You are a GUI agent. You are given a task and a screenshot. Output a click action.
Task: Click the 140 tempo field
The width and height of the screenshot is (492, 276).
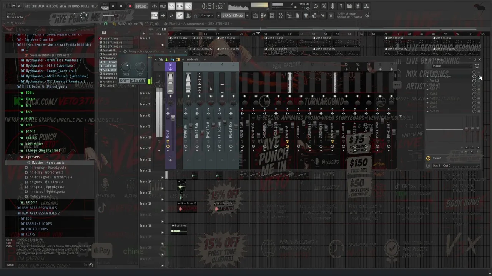141,6
